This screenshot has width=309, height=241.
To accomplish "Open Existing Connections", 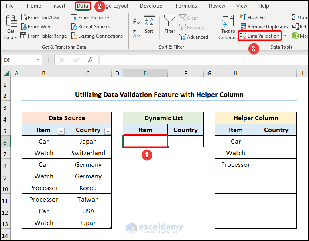I will (97, 36).
